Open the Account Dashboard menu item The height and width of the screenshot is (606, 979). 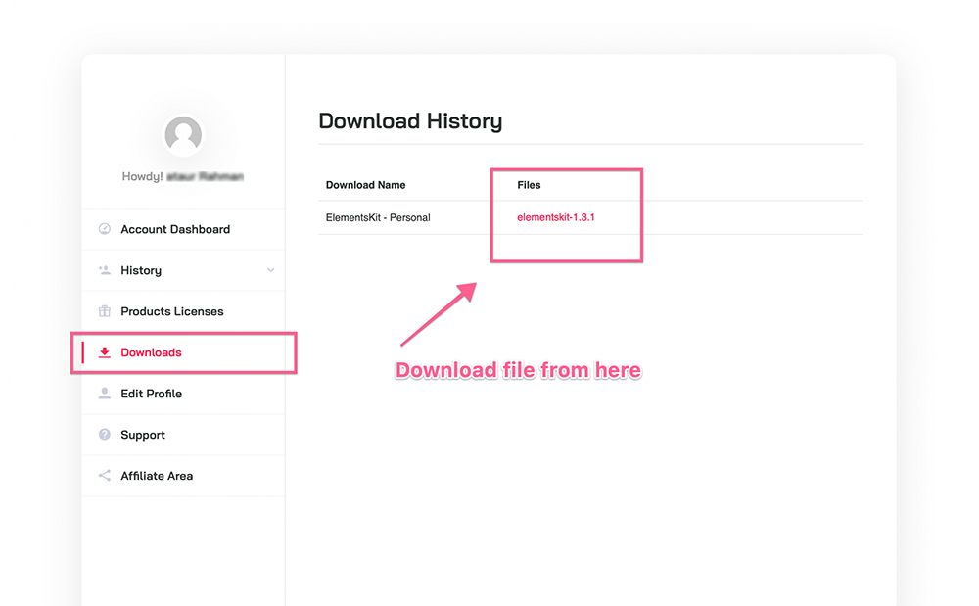coord(183,229)
